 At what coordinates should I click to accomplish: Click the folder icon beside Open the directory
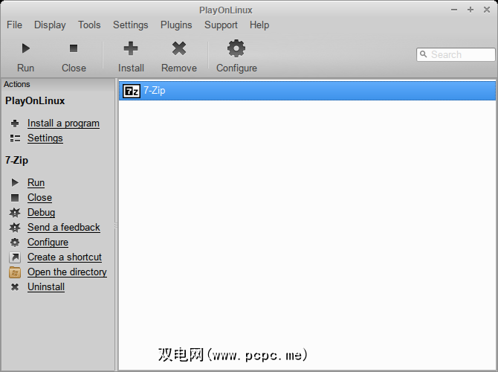click(x=15, y=272)
